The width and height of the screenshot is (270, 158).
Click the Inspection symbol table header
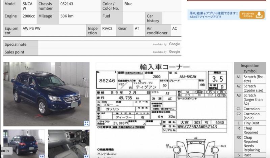[250, 68]
